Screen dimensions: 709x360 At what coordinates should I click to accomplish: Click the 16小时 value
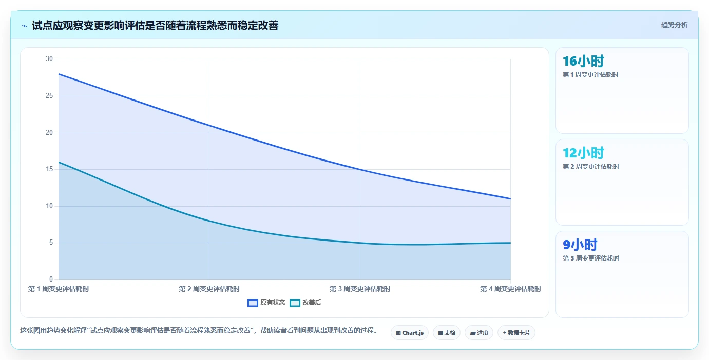point(583,62)
